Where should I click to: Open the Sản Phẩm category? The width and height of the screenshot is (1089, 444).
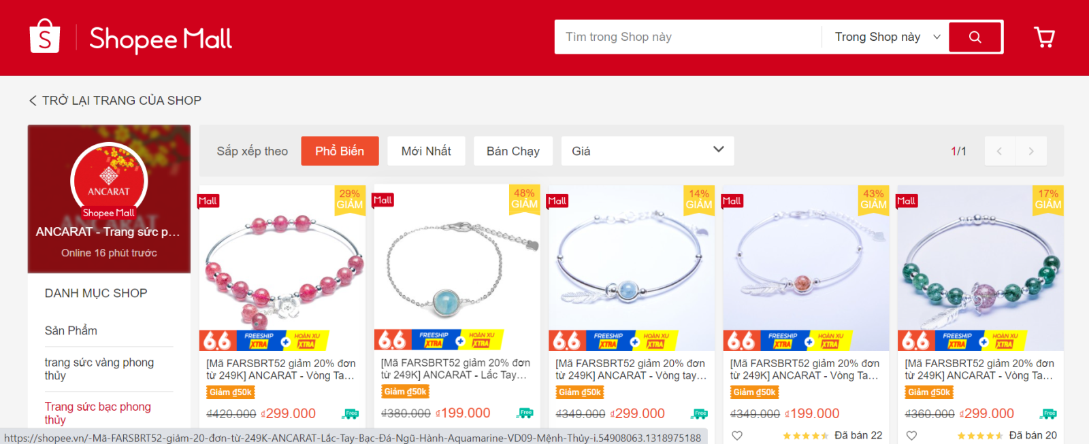[x=71, y=330]
